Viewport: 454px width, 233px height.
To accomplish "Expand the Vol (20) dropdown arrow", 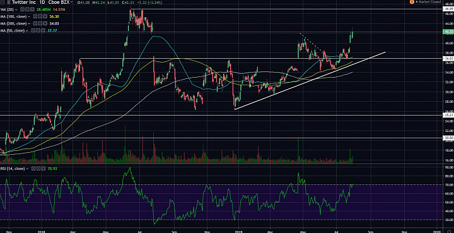I will tap(16, 9).
